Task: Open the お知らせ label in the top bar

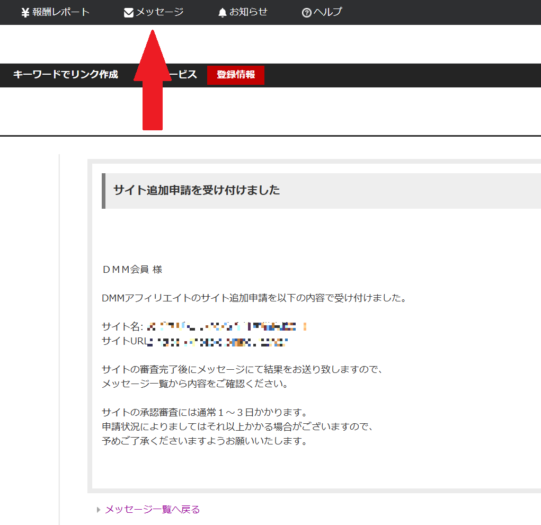Action: click(x=249, y=12)
